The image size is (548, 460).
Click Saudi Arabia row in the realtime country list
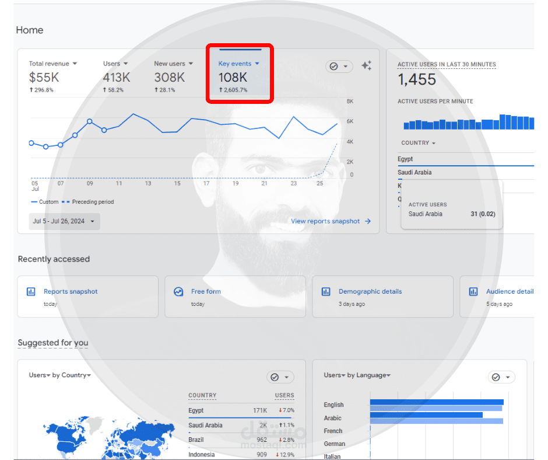(x=466, y=172)
